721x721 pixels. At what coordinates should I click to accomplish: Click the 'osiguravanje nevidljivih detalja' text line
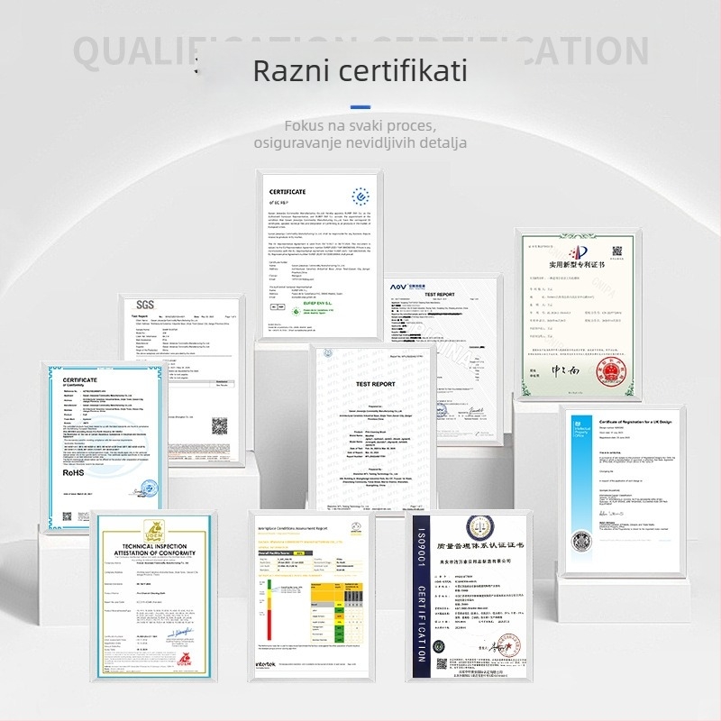click(x=360, y=142)
